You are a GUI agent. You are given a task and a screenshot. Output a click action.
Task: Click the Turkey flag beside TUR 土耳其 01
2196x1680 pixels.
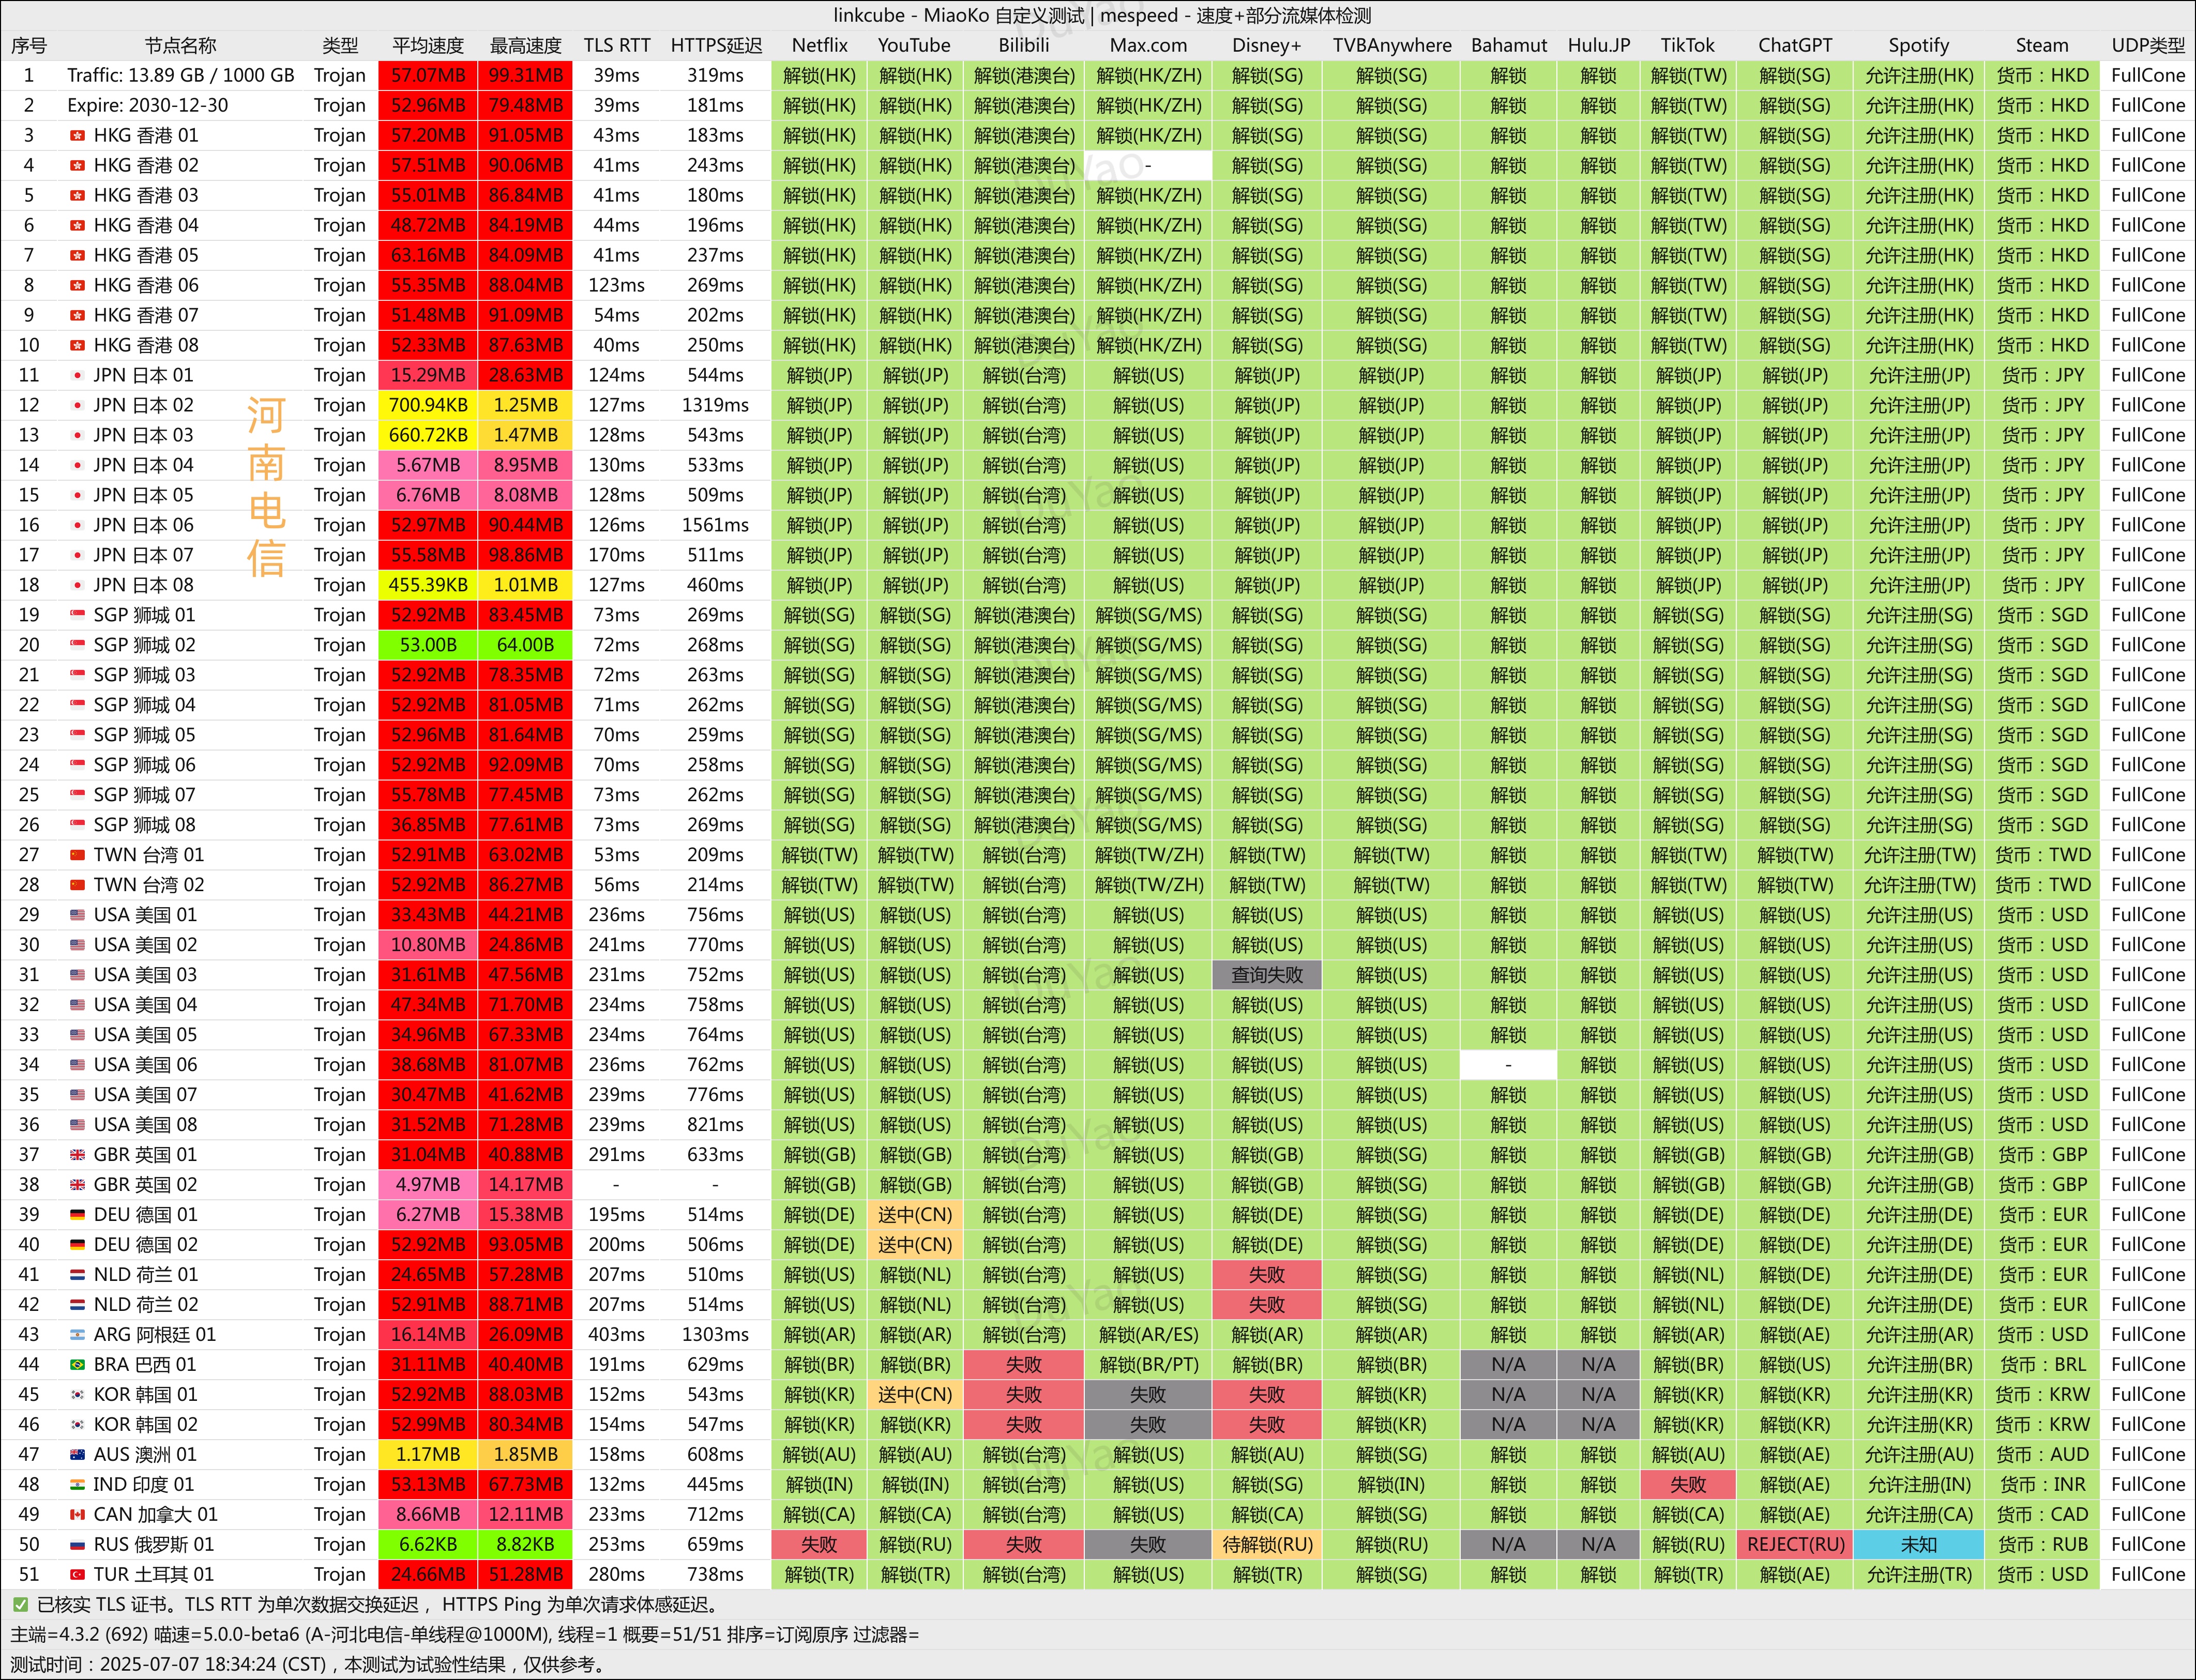pos(77,1575)
